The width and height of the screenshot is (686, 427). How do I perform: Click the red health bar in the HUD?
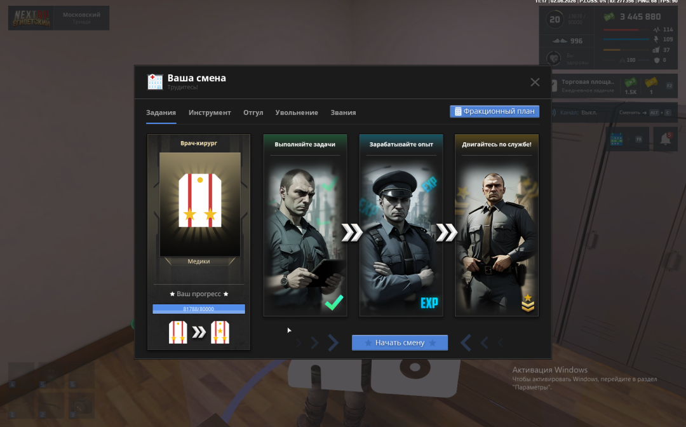pos(626,30)
